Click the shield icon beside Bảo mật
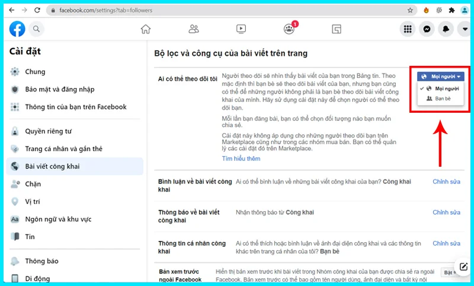 (15, 89)
